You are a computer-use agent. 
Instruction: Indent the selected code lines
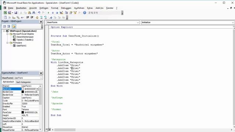tap(28, 18)
